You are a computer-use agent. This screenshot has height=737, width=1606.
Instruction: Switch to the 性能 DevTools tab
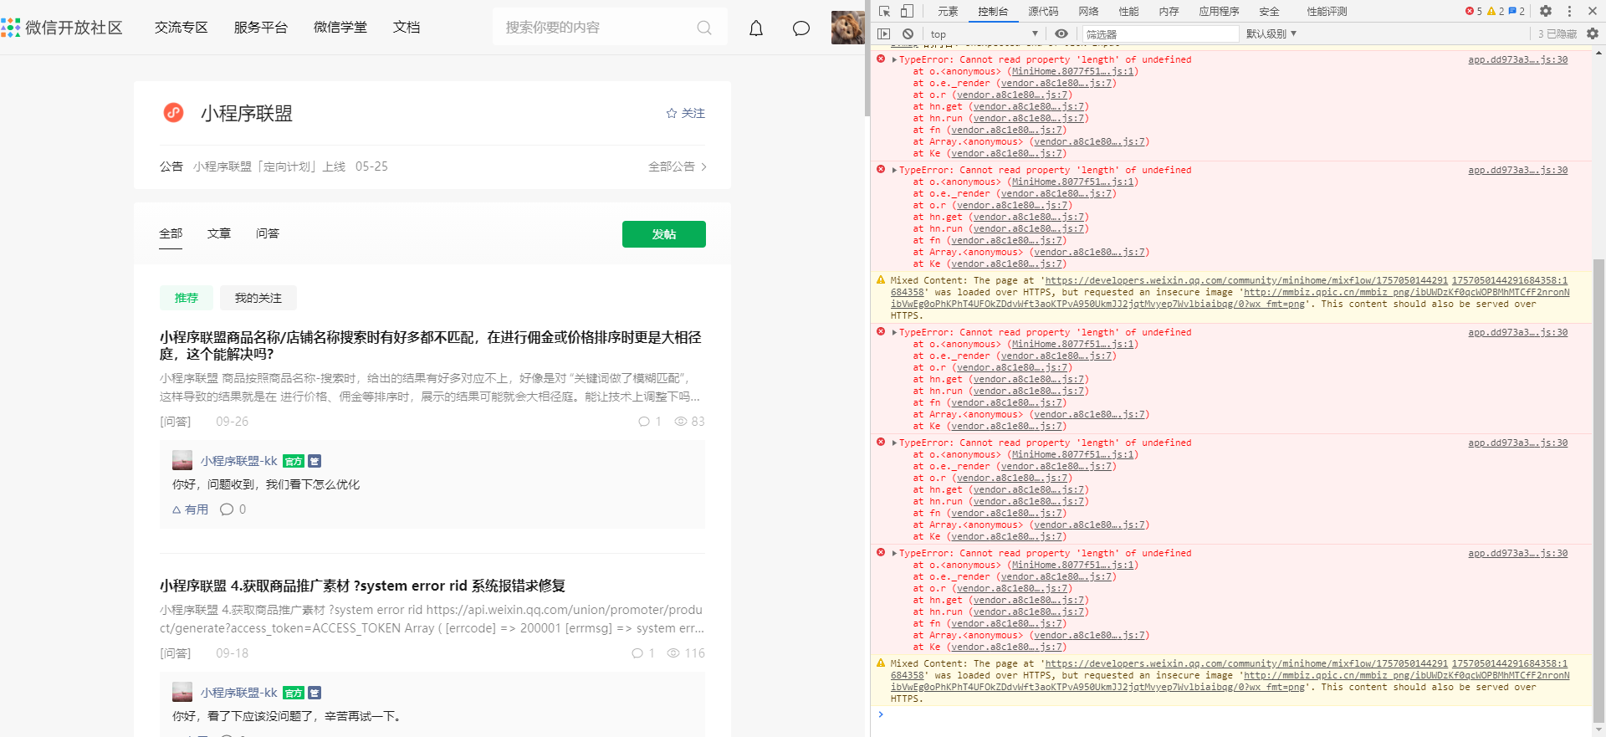[1128, 11]
